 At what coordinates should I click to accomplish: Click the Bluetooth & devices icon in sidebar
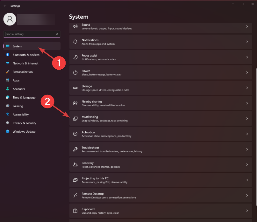[7, 55]
